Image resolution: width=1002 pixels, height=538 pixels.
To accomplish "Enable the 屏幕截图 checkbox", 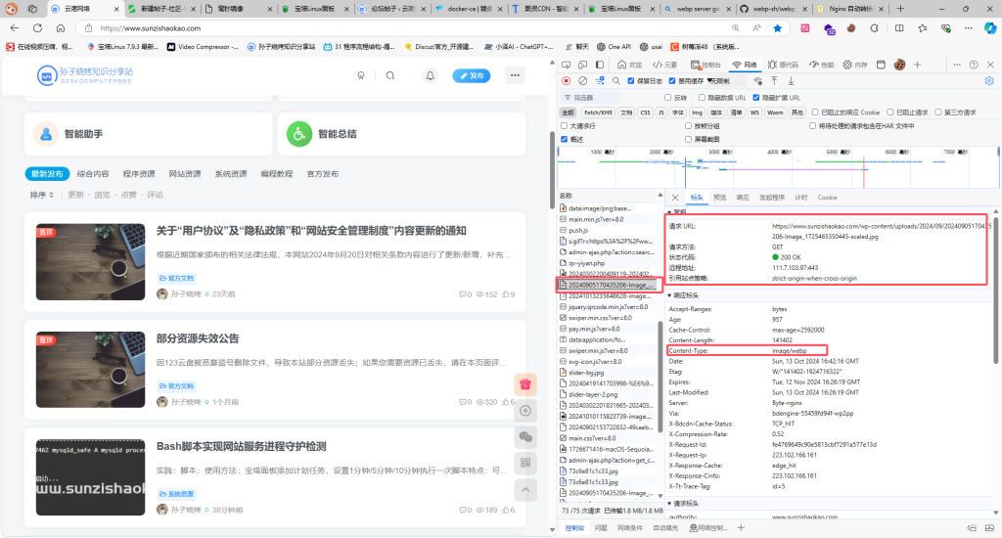I will 688,139.
